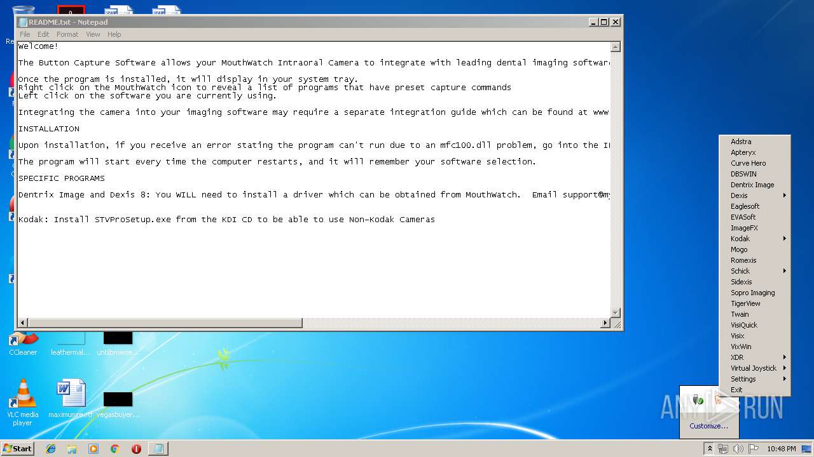Choose Sopro Imaging from the menu
814x457 pixels.
tap(755, 293)
